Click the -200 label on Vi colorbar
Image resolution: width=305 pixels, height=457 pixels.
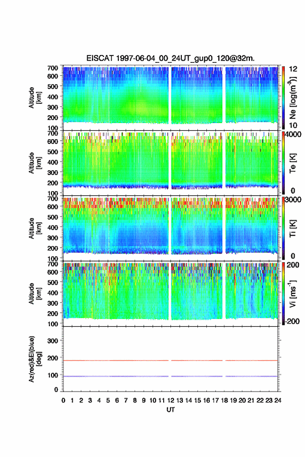[x=291, y=321]
